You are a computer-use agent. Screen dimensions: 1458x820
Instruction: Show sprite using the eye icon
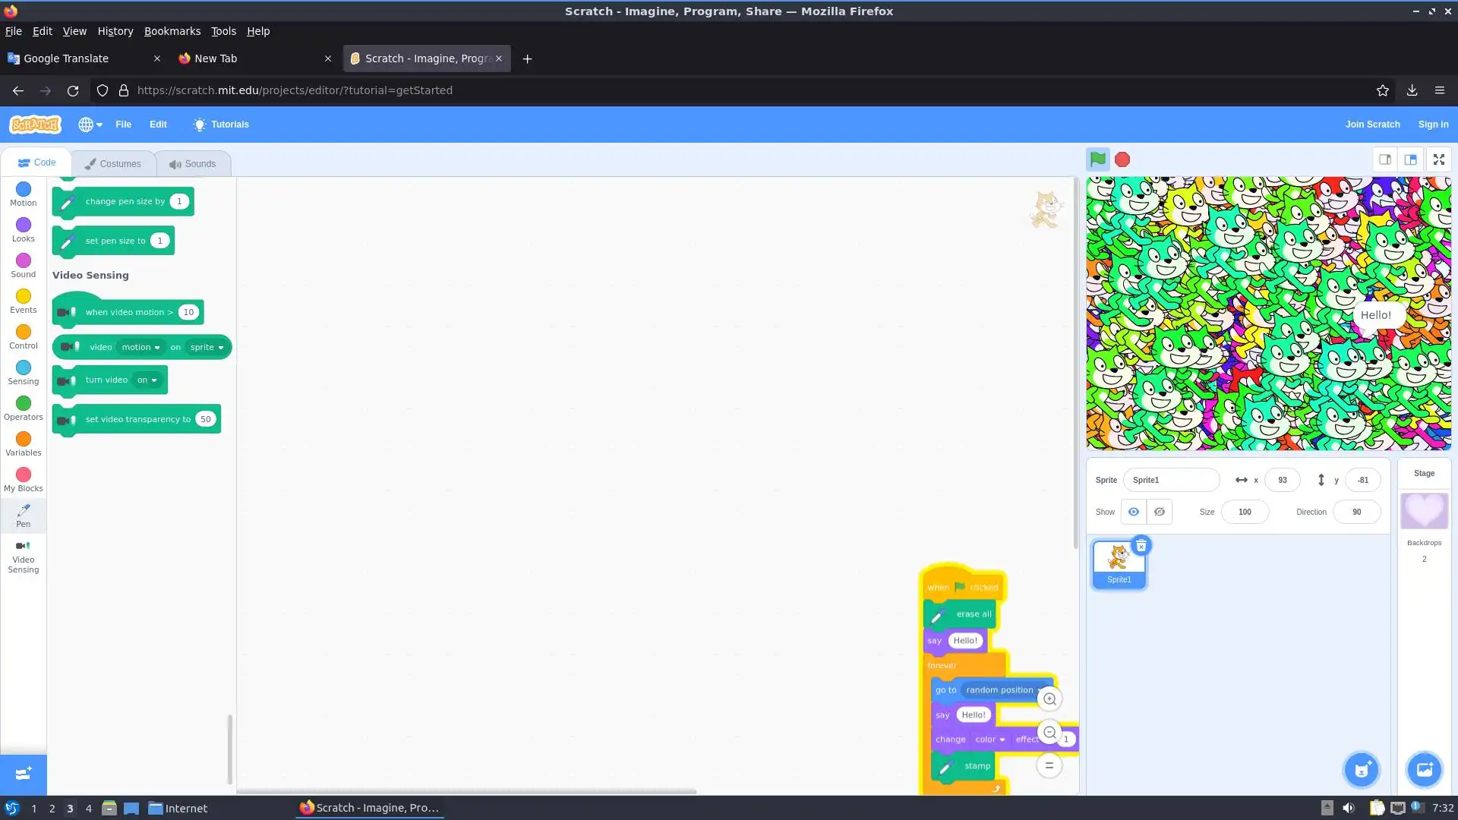[x=1133, y=512]
